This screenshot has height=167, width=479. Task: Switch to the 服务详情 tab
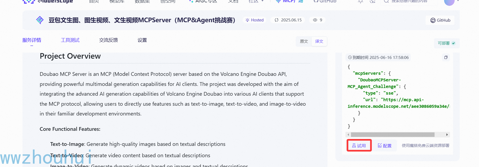coord(32,40)
